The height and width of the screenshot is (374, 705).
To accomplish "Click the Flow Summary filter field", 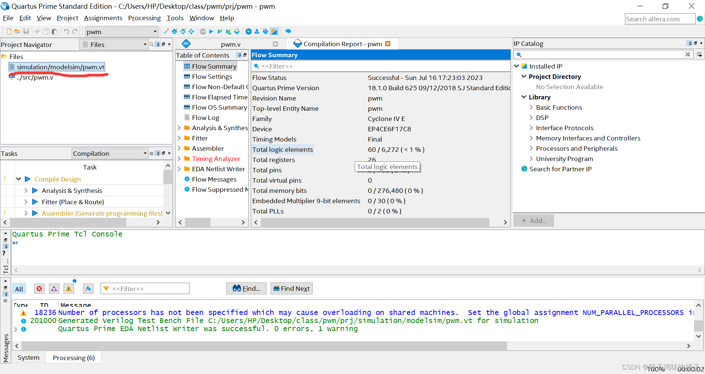I will pyautogui.click(x=381, y=66).
